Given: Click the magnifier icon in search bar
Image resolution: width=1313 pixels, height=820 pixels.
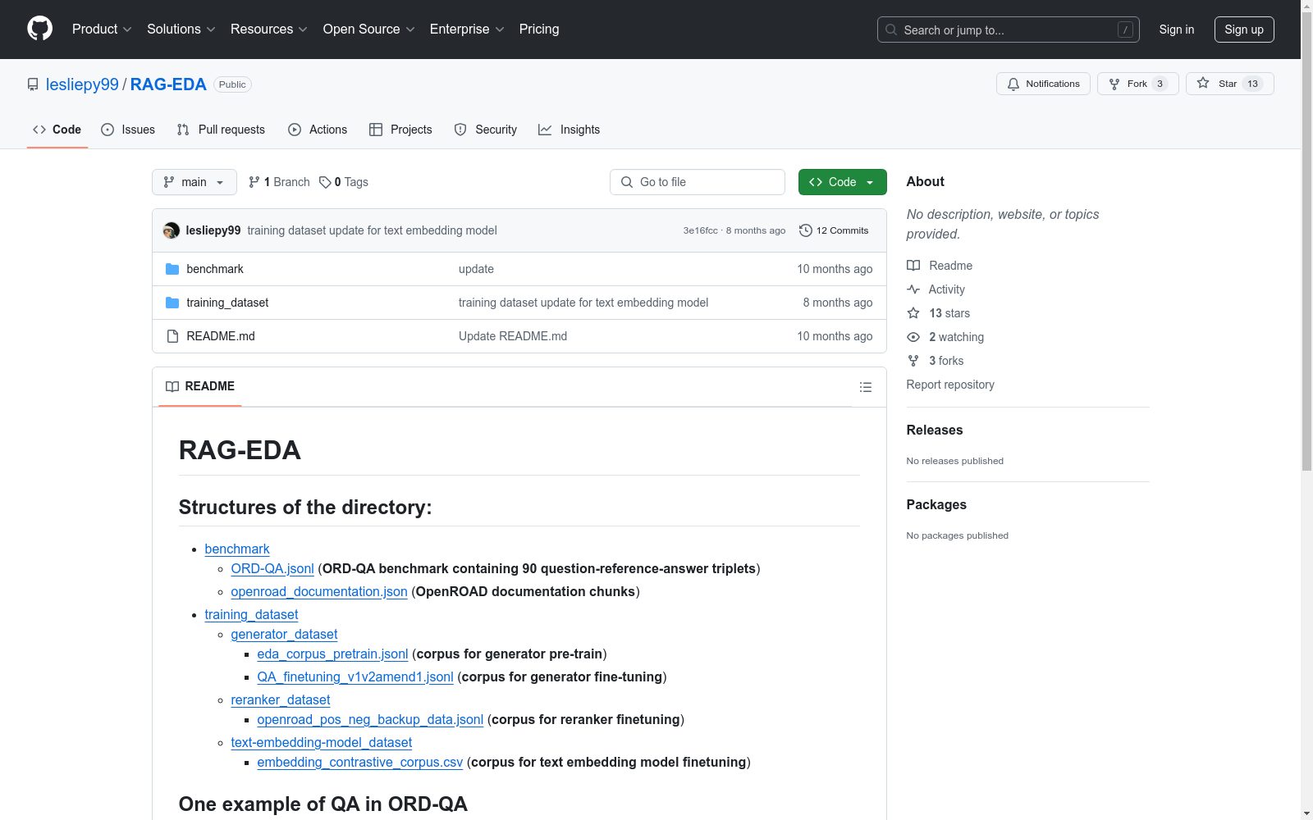Looking at the screenshot, I should tap(891, 30).
